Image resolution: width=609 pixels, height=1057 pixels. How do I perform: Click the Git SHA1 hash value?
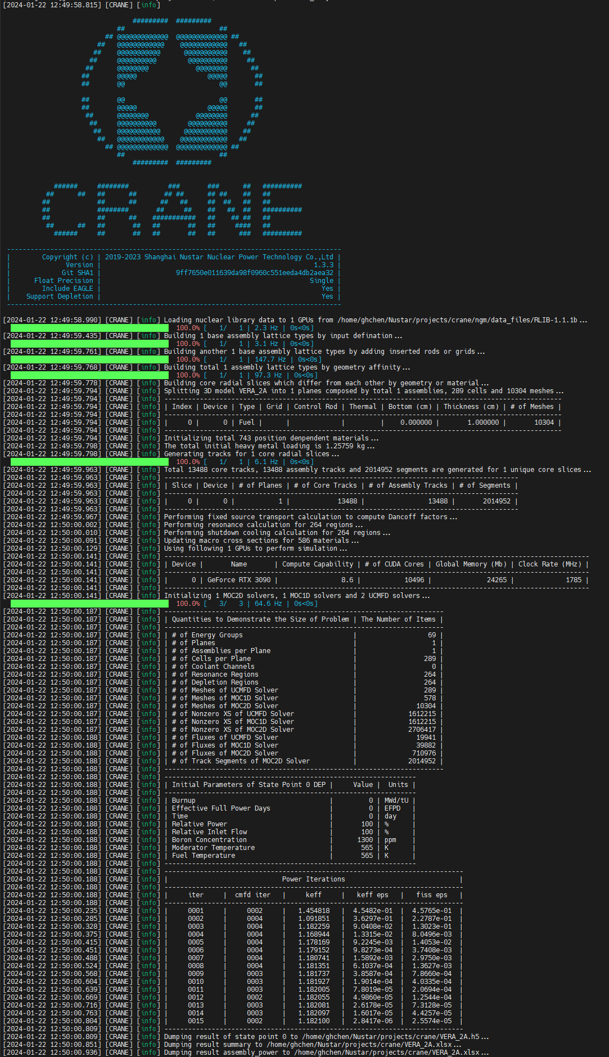point(254,273)
